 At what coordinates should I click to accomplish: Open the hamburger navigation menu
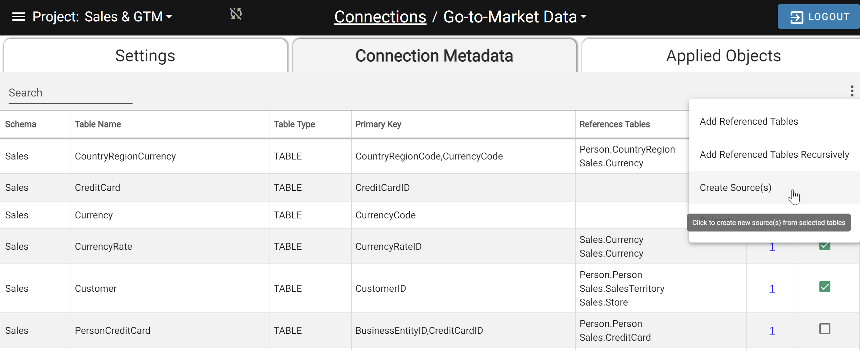(x=19, y=17)
